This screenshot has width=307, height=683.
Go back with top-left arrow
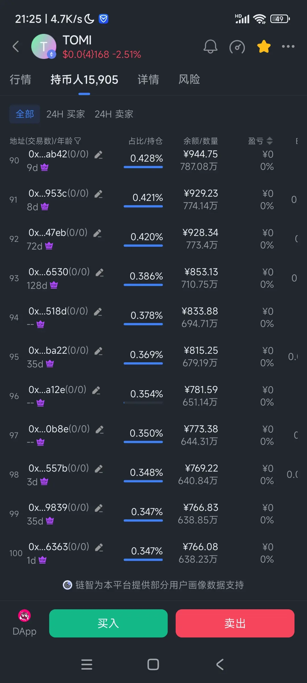coord(16,46)
